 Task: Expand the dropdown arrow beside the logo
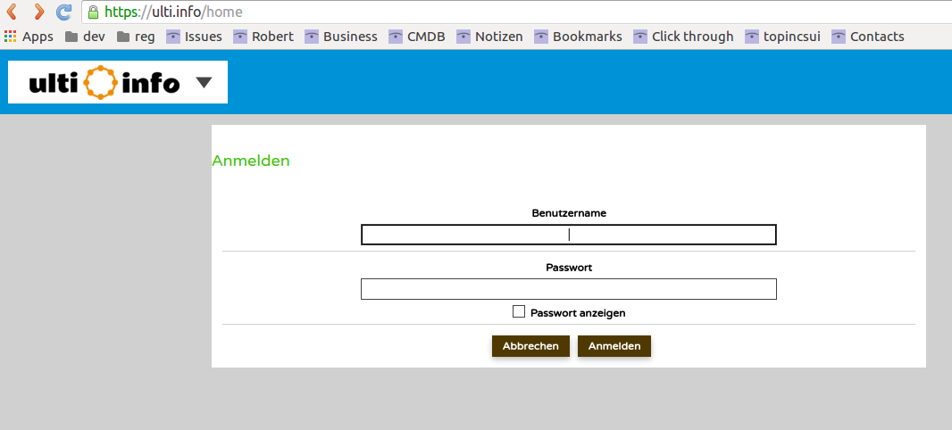pos(204,83)
